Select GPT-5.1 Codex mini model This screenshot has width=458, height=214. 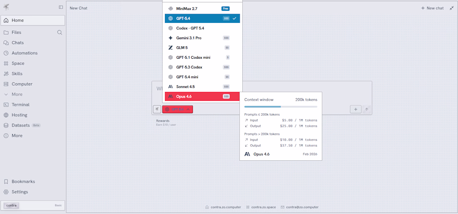[202, 57]
